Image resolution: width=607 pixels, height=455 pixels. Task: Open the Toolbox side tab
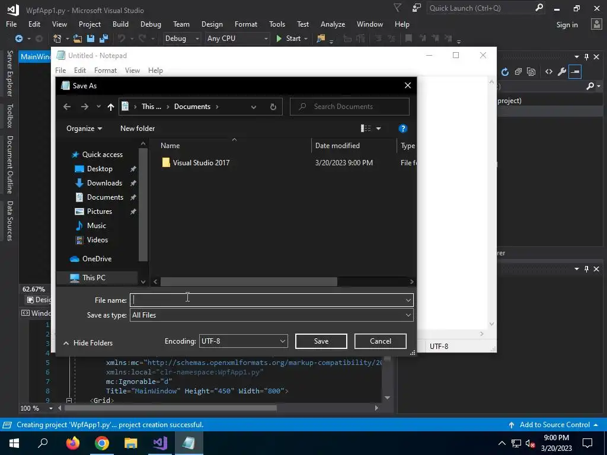point(9,116)
